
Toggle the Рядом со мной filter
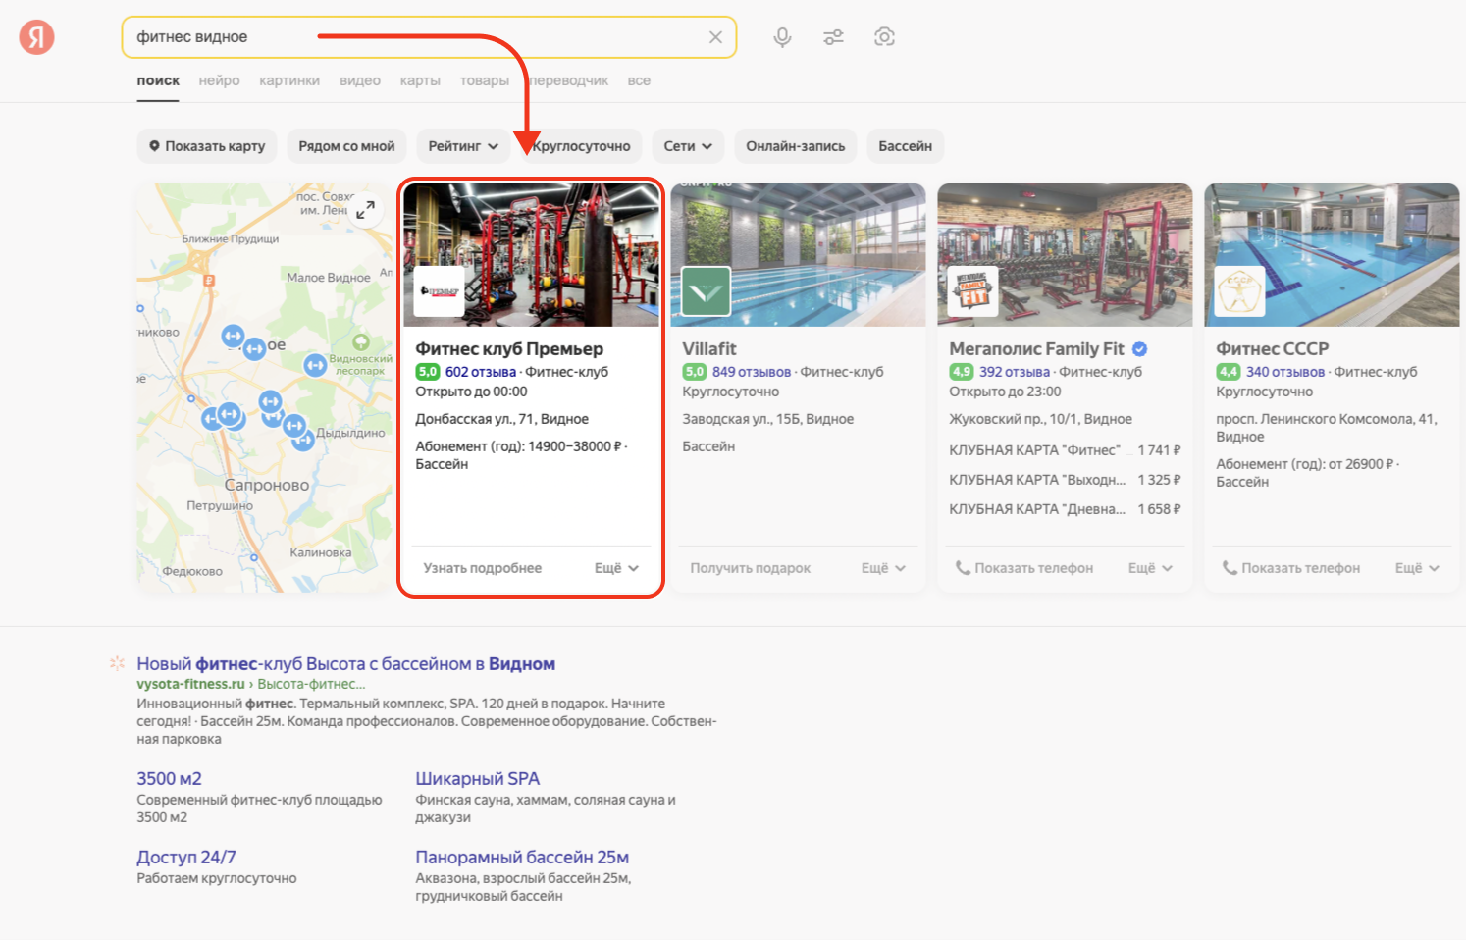tap(346, 146)
